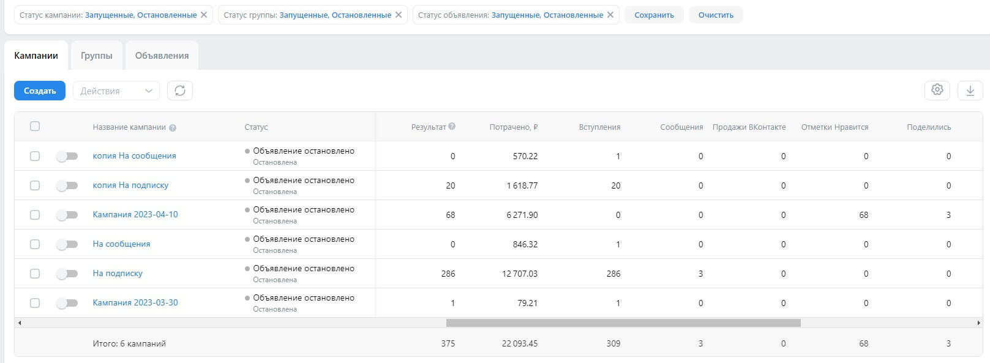The image size is (990, 363).
Task: Click help icon next to Результат
Action: (452, 127)
